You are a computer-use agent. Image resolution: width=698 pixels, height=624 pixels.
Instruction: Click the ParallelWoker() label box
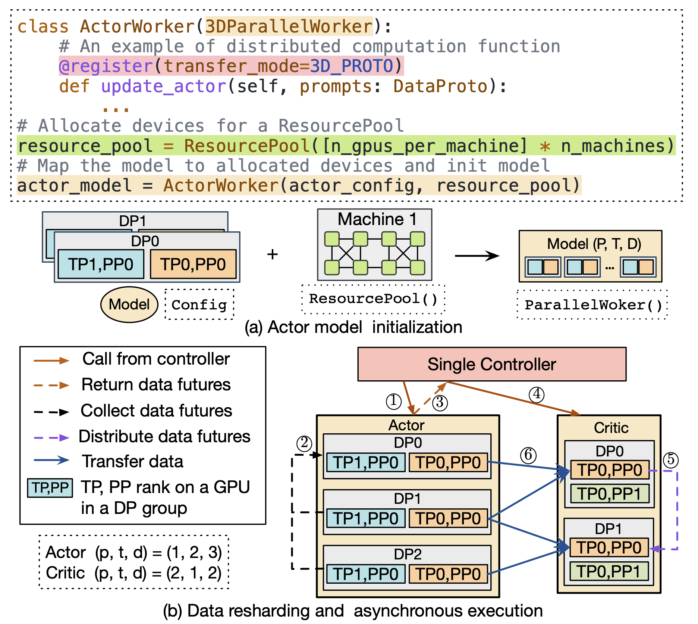[592, 305]
